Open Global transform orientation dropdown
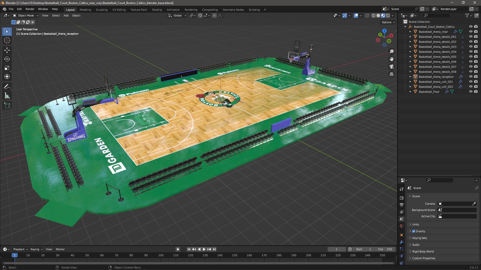 click(177, 15)
